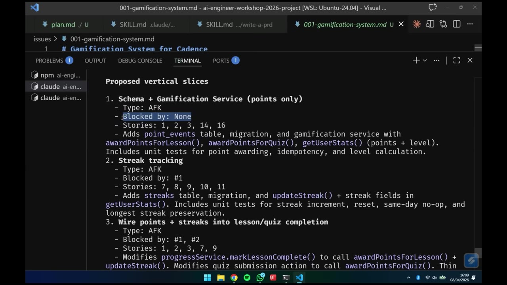This screenshot has width=507, height=285.
Task: Open the chat icon in the title bar
Action: 433,8
